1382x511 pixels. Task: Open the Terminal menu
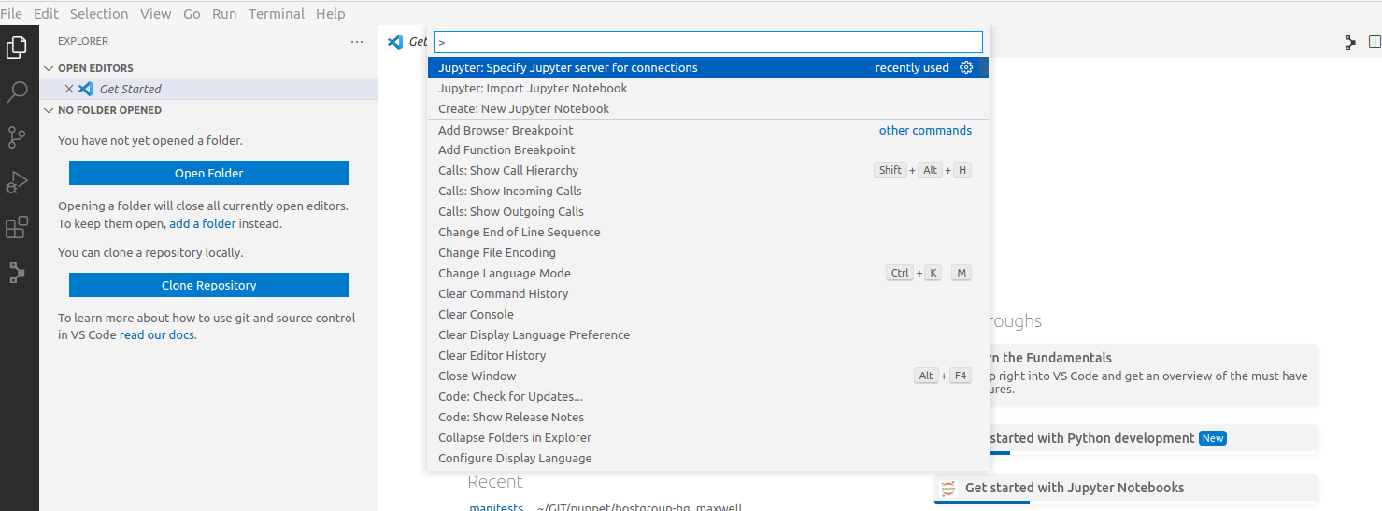276,14
